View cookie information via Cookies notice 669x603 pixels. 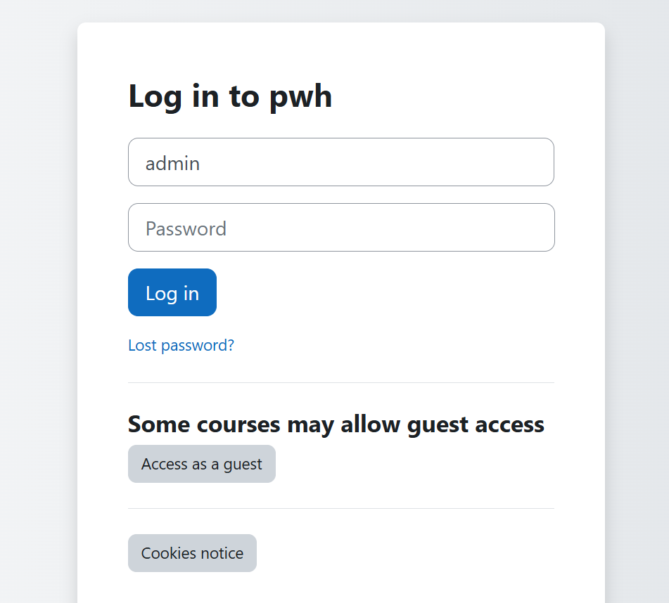point(193,553)
